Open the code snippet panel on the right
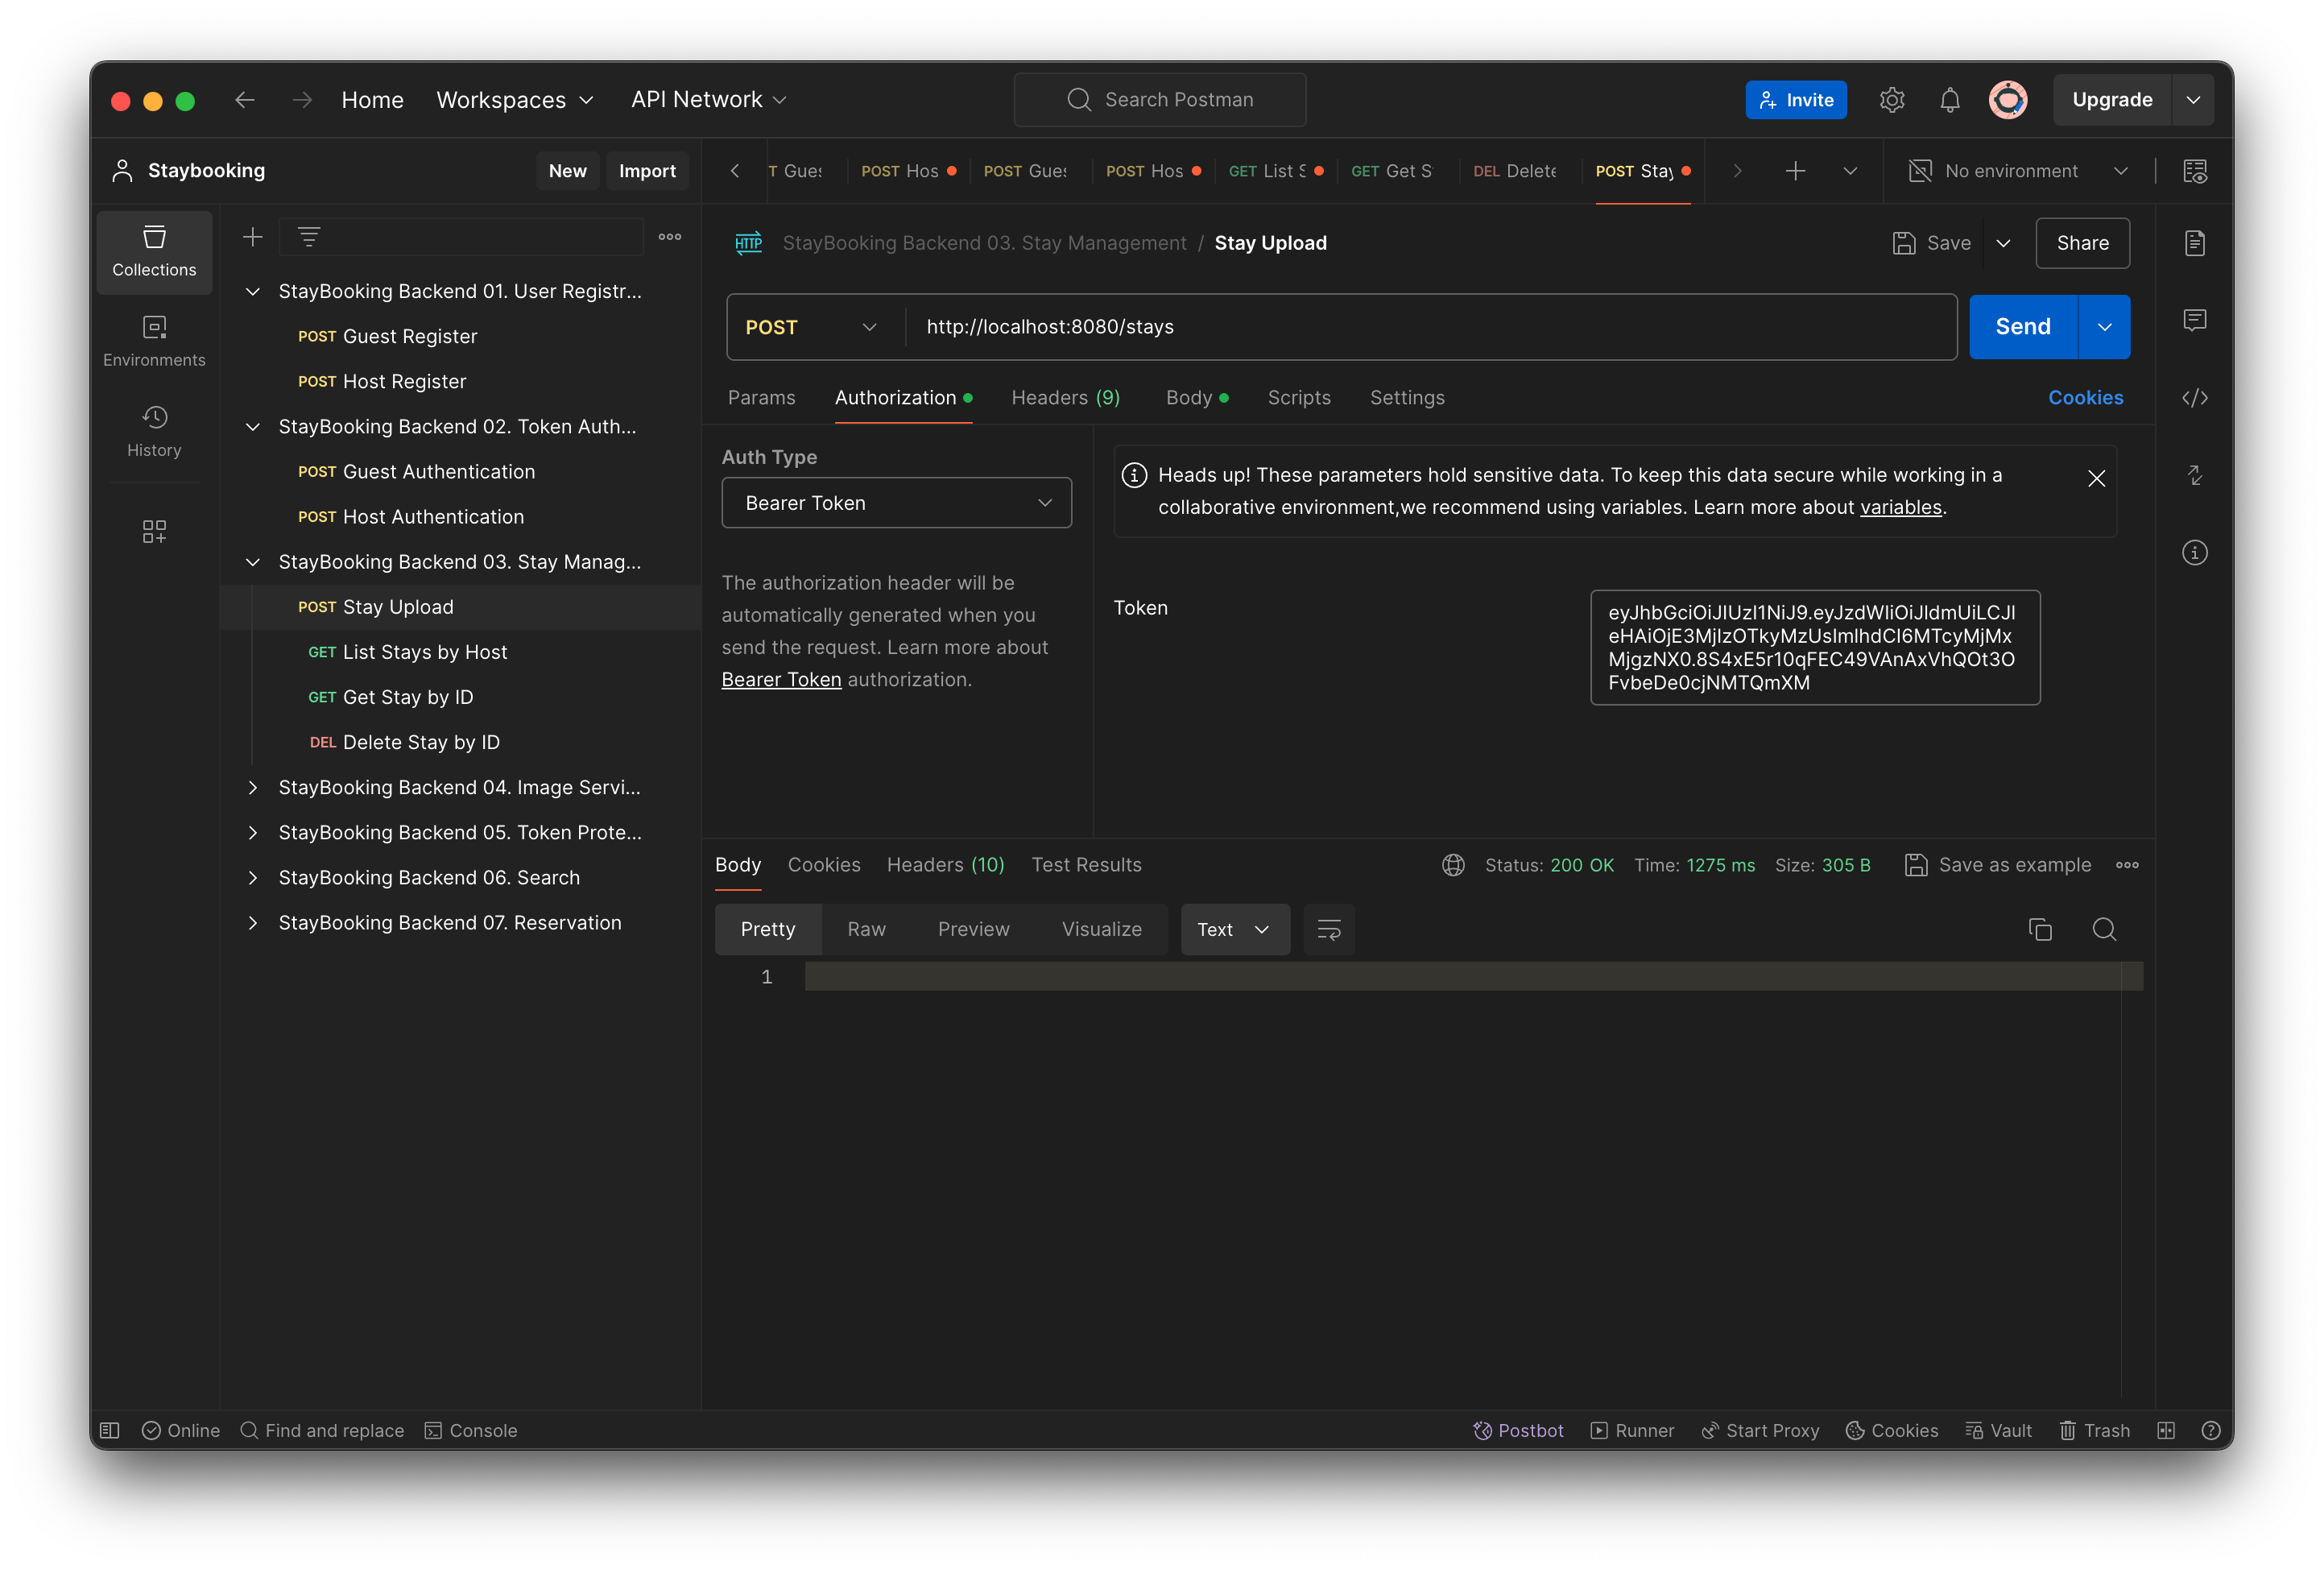The width and height of the screenshot is (2324, 1569). (x=2195, y=397)
